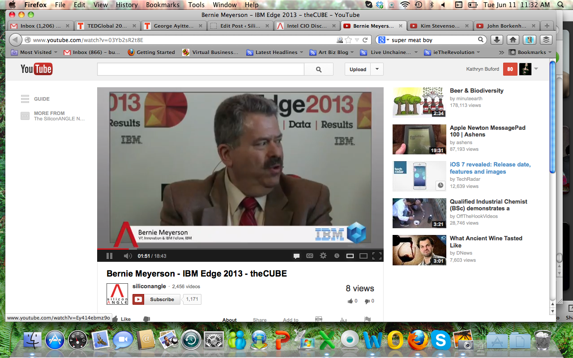
Task: Click the layered stack toolbar button
Action: (546, 40)
